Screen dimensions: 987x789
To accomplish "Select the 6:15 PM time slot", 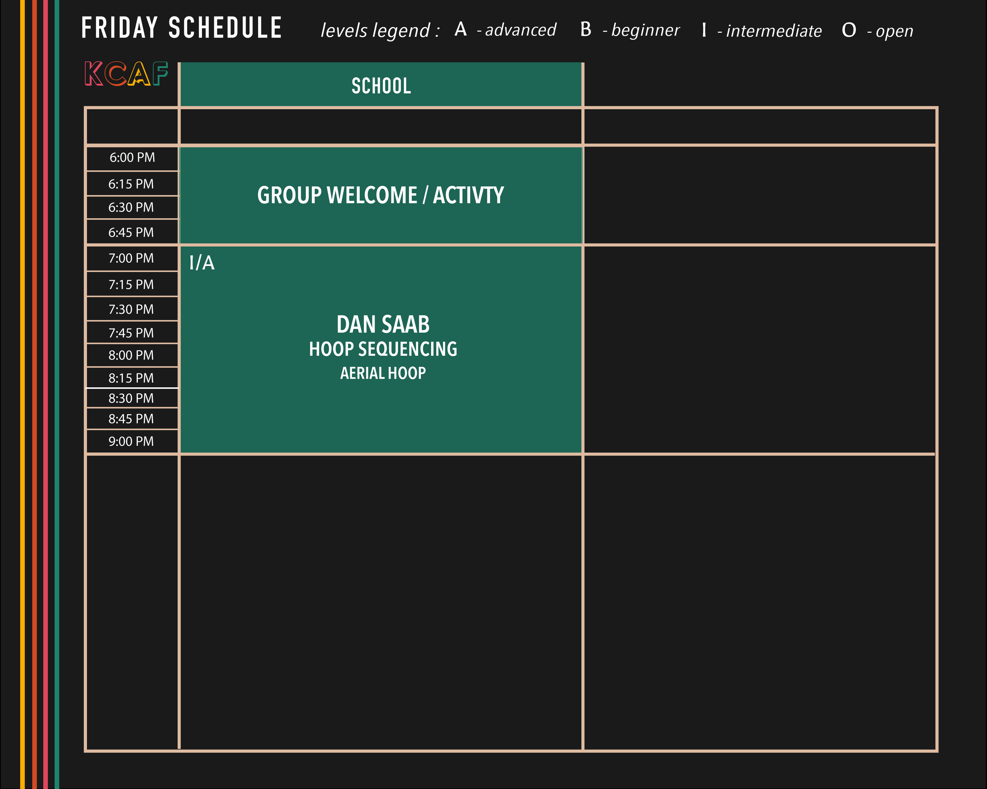I will tap(131, 184).
